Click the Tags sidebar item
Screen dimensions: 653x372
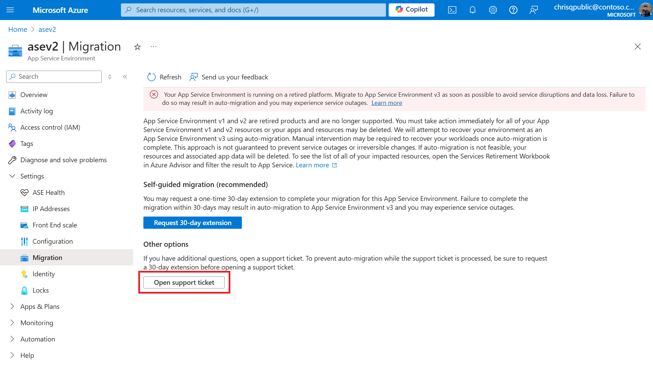pyautogui.click(x=27, y=144)
